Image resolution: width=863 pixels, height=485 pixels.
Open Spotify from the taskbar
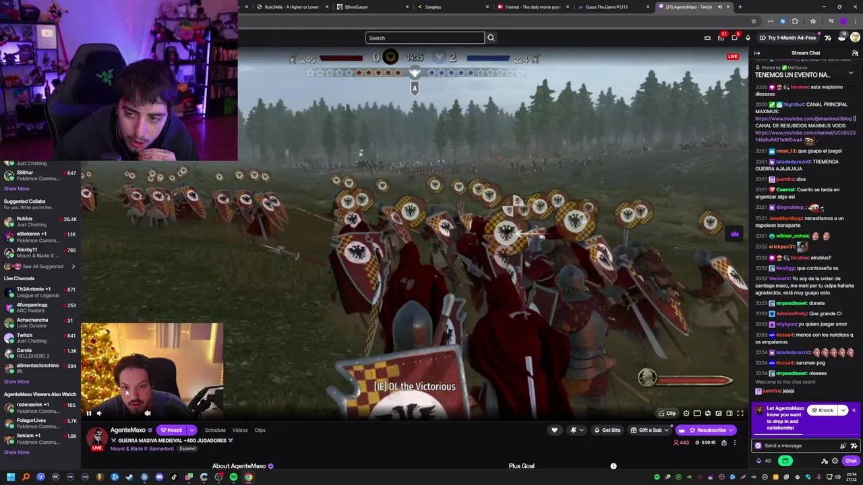tap(233, 477)
